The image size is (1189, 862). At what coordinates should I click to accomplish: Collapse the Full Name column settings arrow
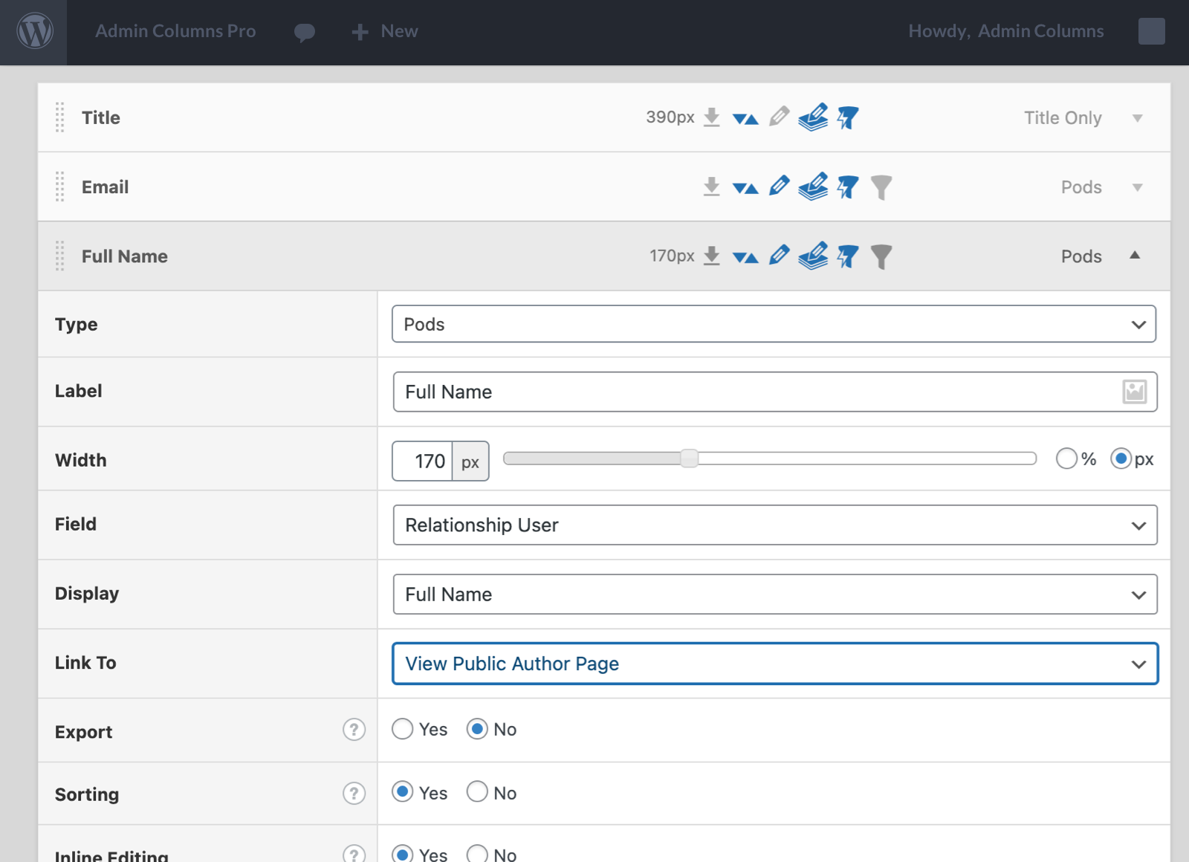[x=1135, y=255]
